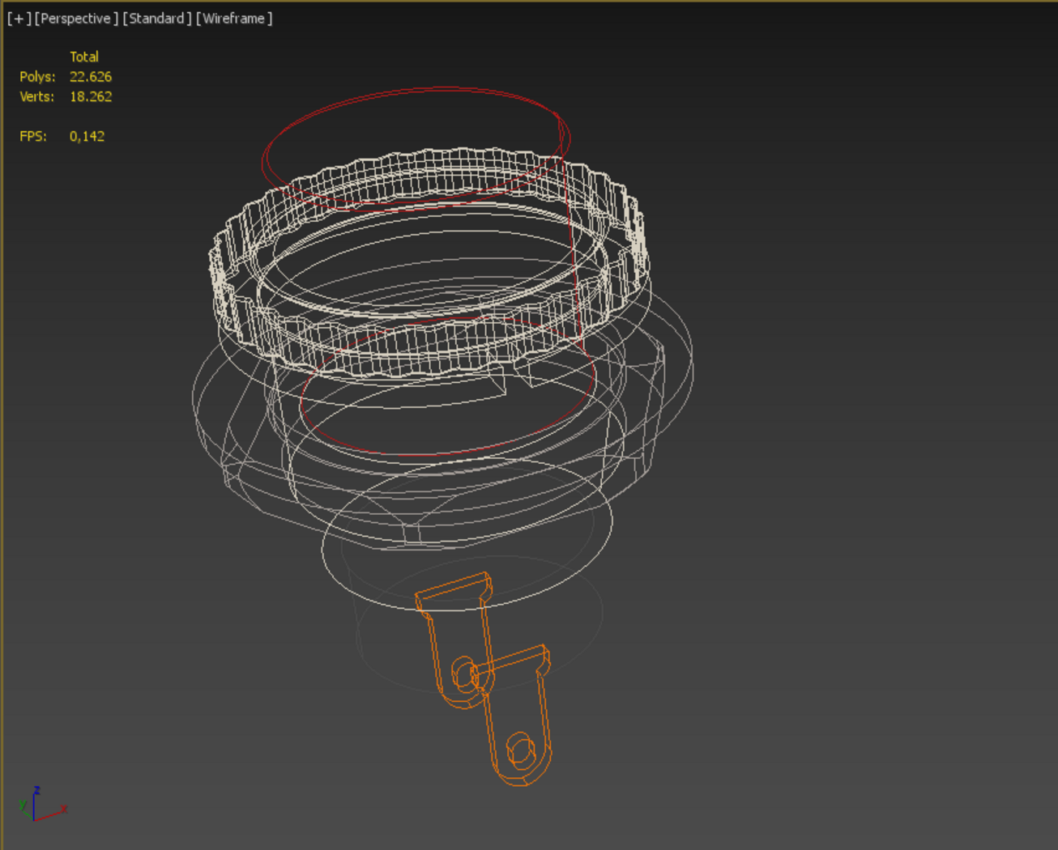1058x850 pixels.
Task: Click the FPS: statistics label
Action: (33, 136)
